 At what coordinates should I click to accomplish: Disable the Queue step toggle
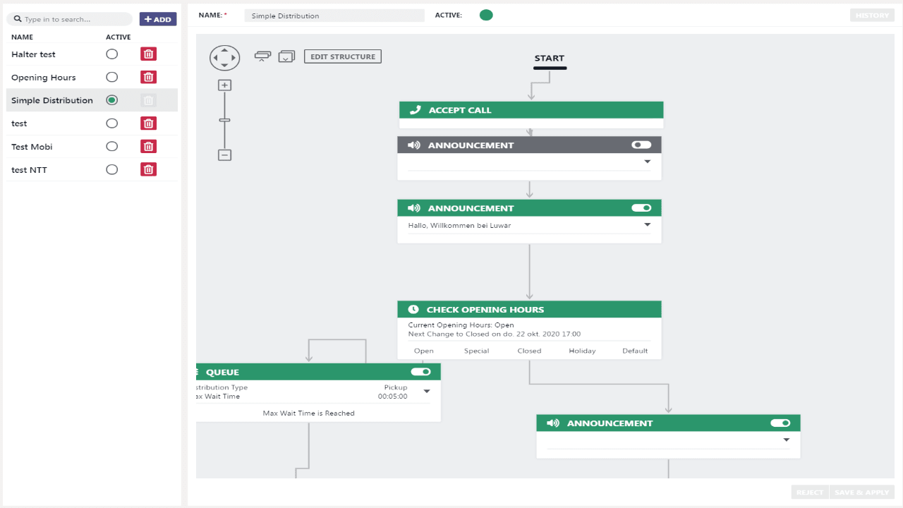point(420,372)
